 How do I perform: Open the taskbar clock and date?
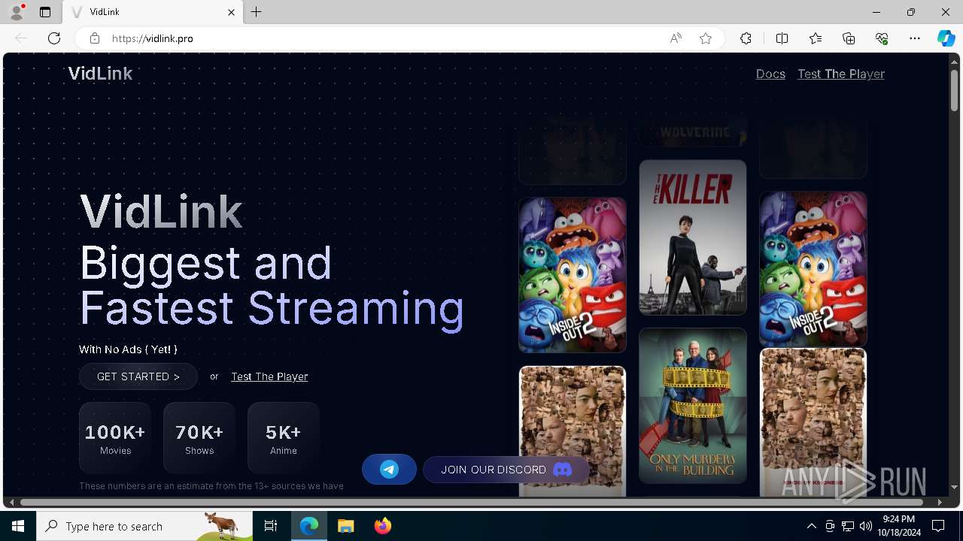click(898, 526)
